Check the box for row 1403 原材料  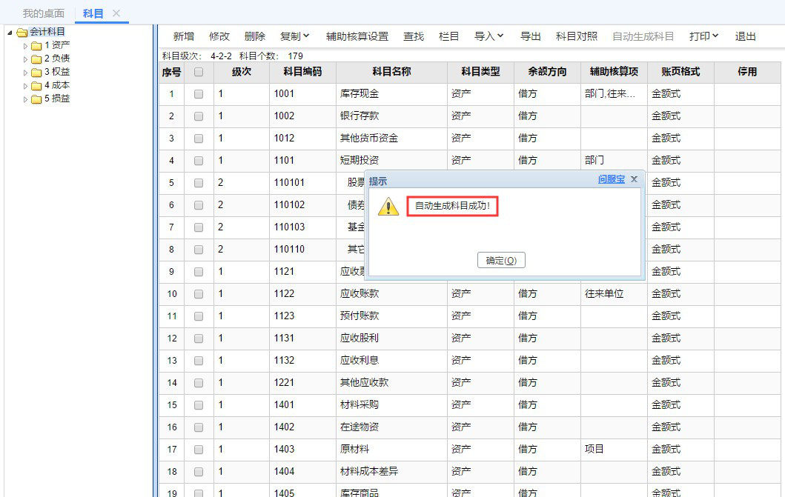coord(199,450)
